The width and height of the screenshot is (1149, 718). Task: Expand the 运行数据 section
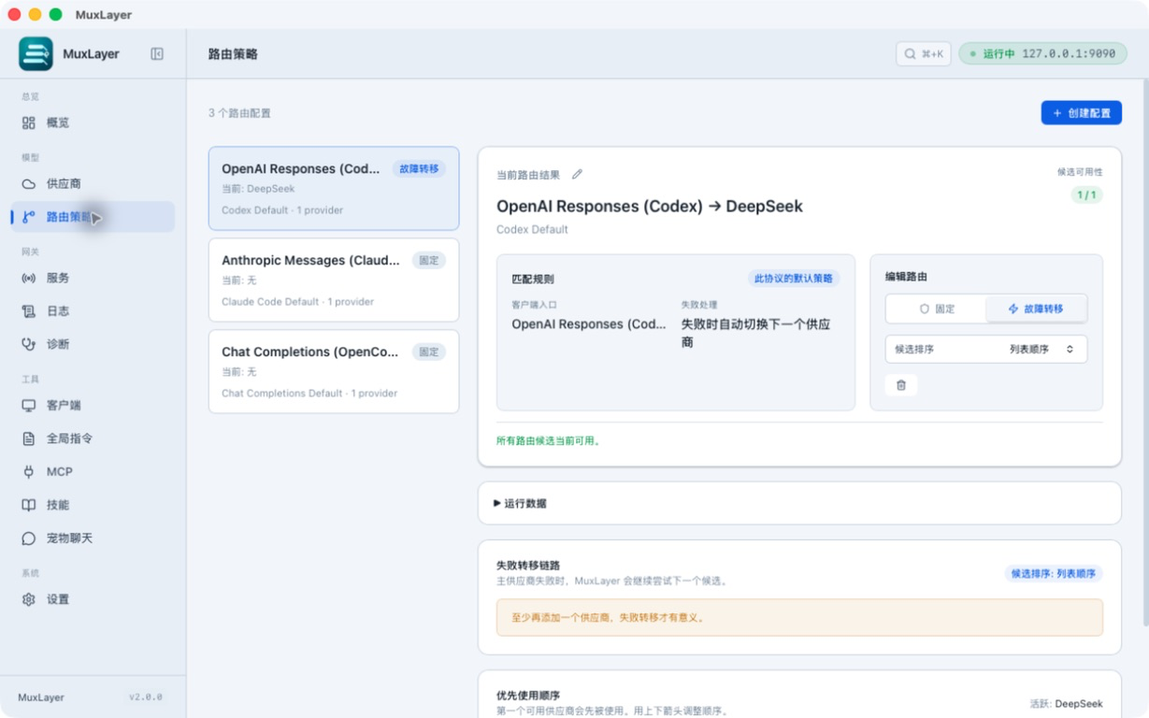click(799, 503)
